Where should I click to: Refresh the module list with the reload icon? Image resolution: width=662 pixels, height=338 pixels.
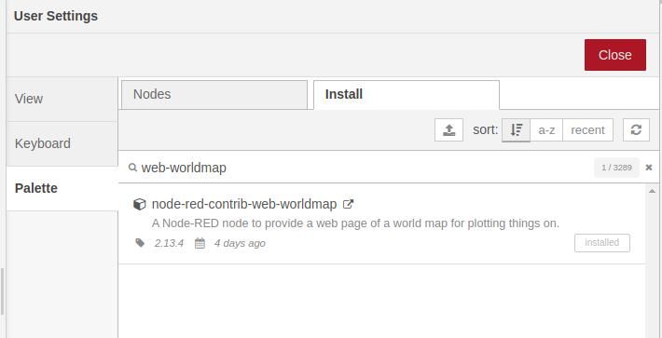pyautogui.click(x=636, y=130)
